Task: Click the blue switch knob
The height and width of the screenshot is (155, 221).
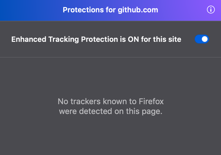Action: pos(205,39)
